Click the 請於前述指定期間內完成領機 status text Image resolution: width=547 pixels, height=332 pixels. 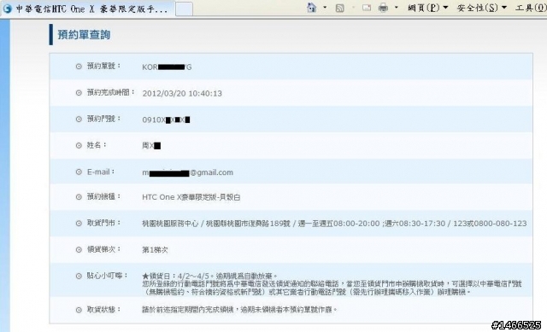coord(239,309)
